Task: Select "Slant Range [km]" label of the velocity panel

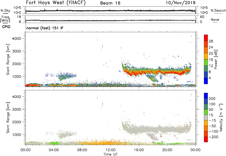Action: (x=8, y=118)
